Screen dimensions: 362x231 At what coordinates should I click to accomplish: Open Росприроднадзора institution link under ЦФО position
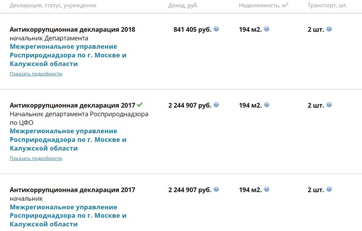point(68,140)
